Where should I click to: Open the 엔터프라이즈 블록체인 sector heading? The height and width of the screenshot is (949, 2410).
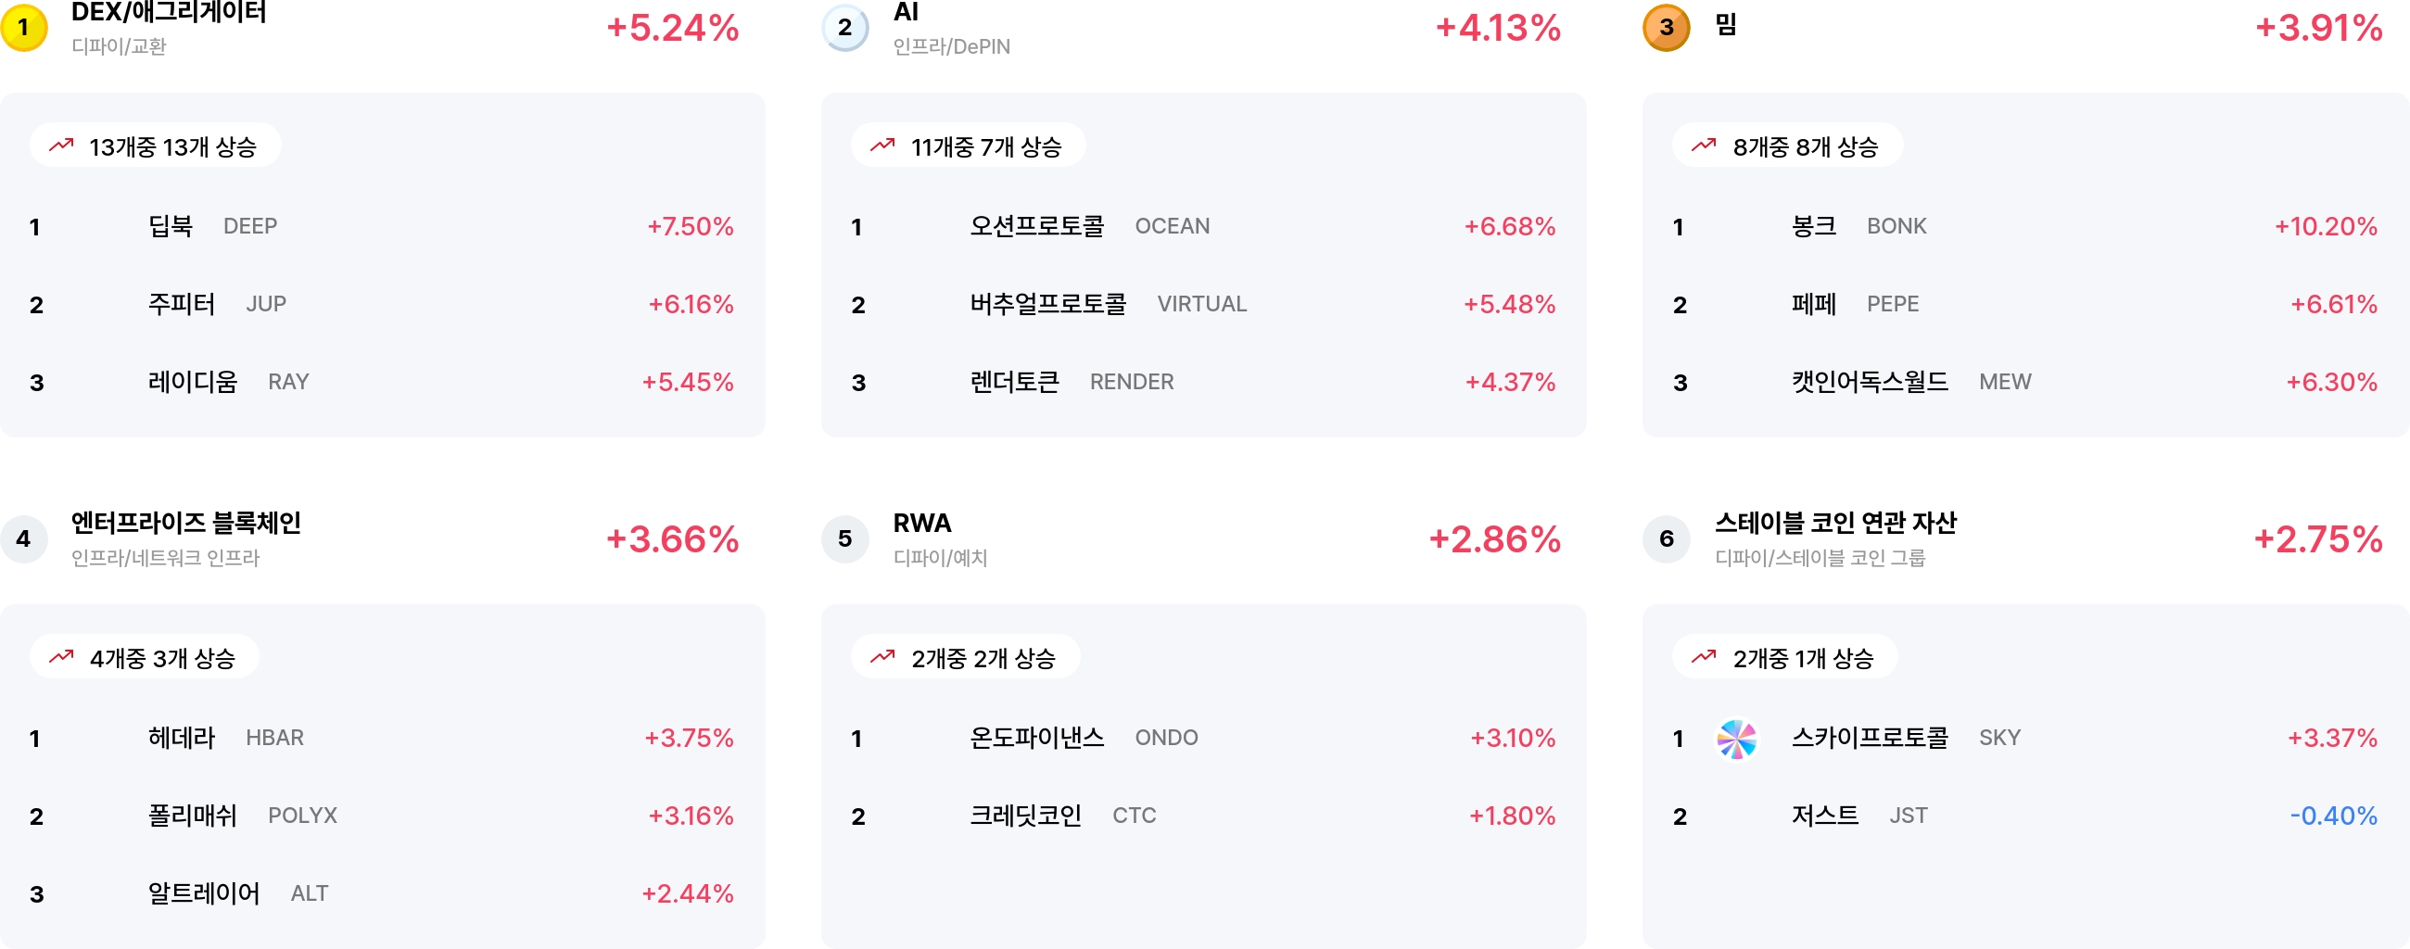pyautogui.click(x=186, y=523)
